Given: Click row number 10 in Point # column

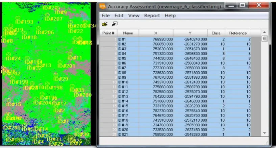Looking at the screenshot, I should tap(108, 82).
